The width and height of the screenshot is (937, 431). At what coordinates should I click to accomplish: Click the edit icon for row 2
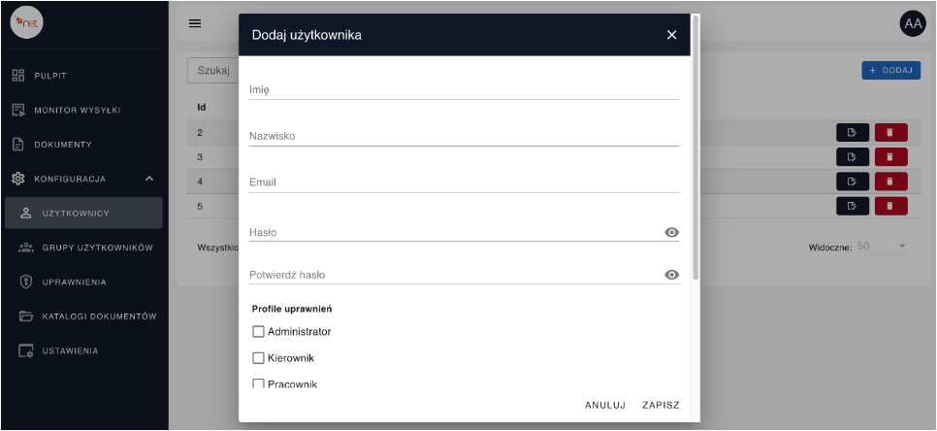852,132
